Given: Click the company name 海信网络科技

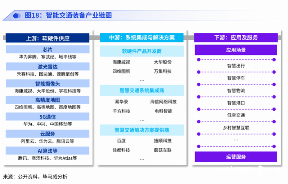Looking at the screenshot, I should tap(163, 102).
